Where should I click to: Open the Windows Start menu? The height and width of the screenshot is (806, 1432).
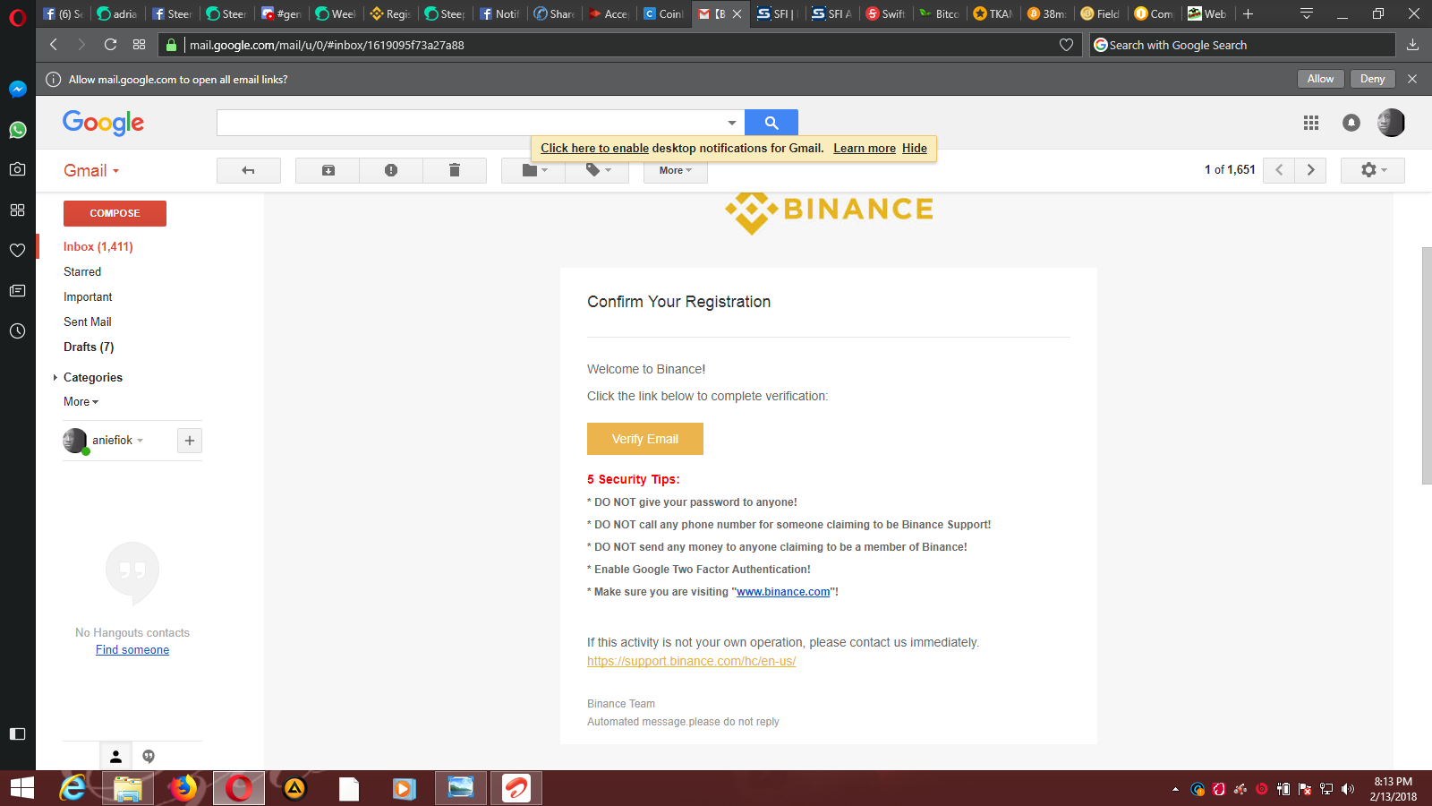click(21, 788)
